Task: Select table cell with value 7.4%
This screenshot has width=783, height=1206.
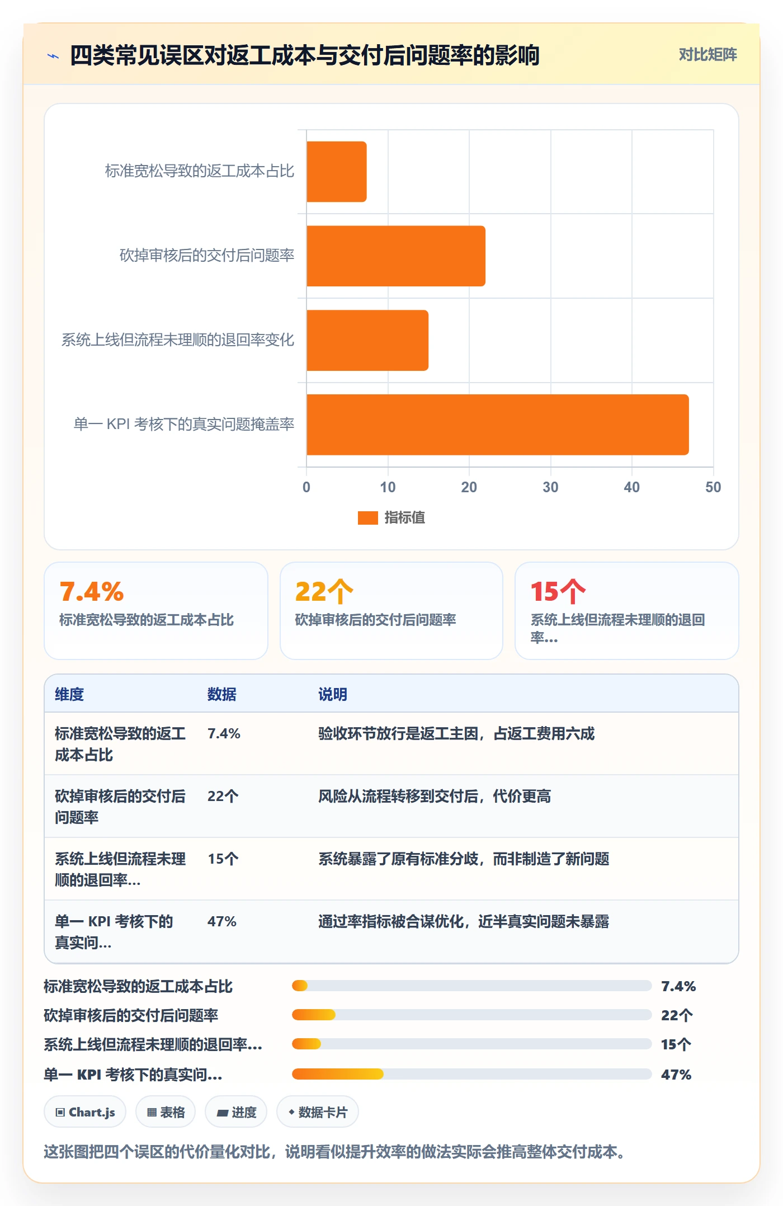Action: [224, 733]
